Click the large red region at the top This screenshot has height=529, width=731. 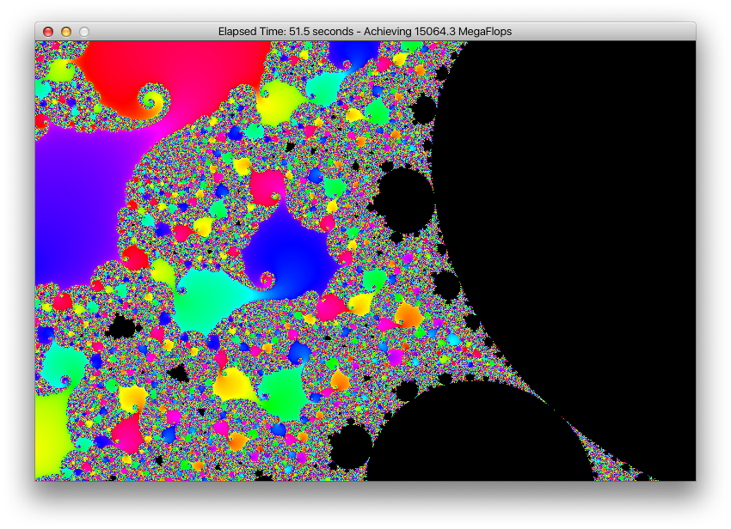pos(172,69)
